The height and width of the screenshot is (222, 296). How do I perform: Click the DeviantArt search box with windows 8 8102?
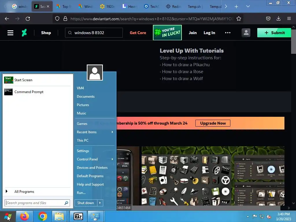click(94, 33)
